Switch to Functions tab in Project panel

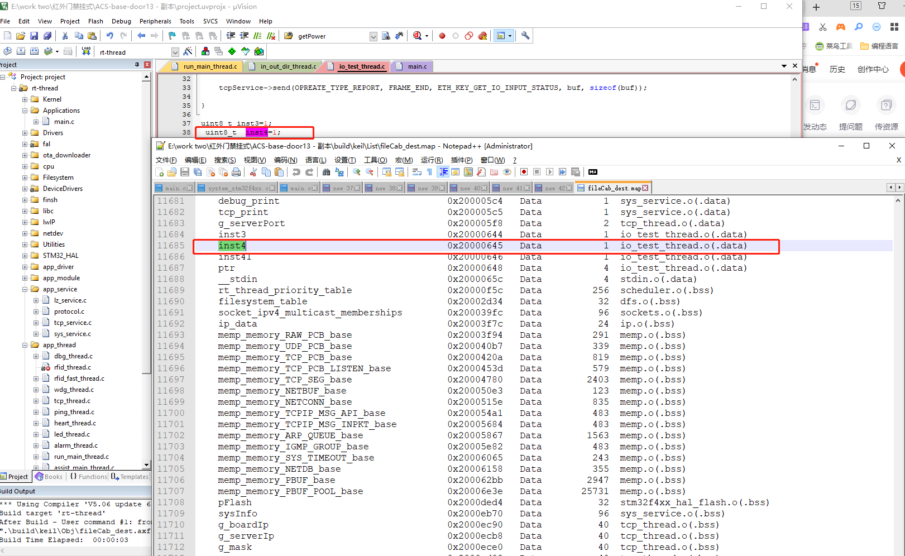click(x=88, y=477)
